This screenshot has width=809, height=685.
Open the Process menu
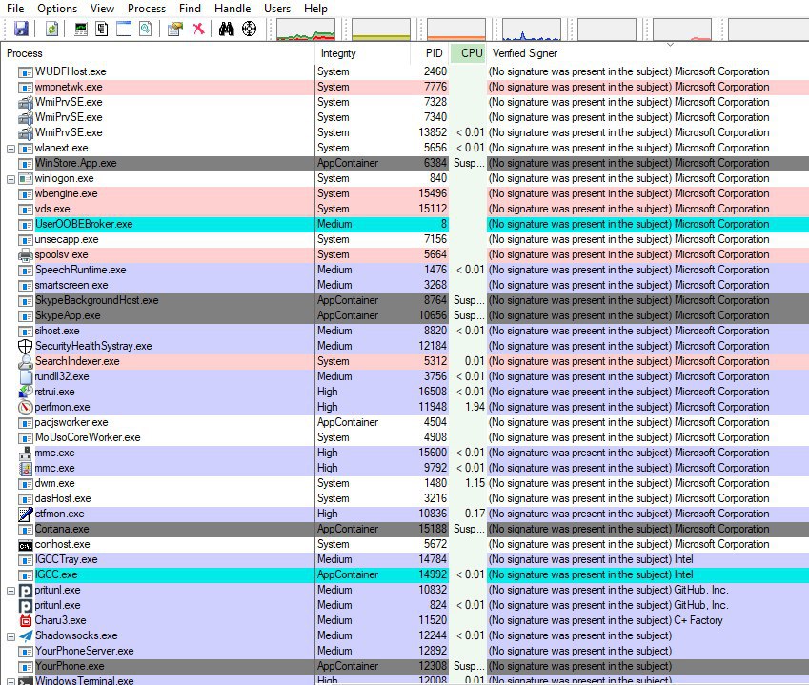tap(147, 9)
